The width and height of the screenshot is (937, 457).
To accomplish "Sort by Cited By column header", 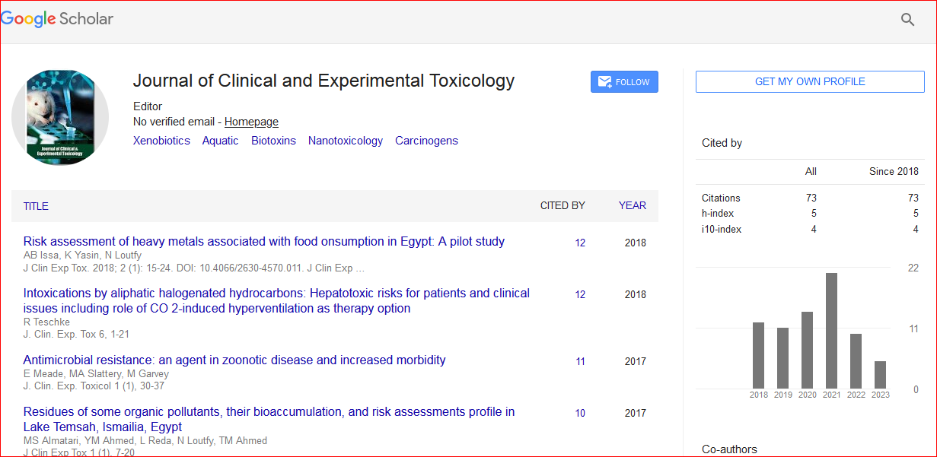I will [x=562, y=205].
